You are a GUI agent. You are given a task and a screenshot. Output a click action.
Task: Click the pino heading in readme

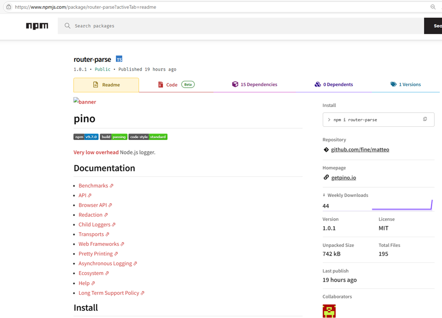84,119
